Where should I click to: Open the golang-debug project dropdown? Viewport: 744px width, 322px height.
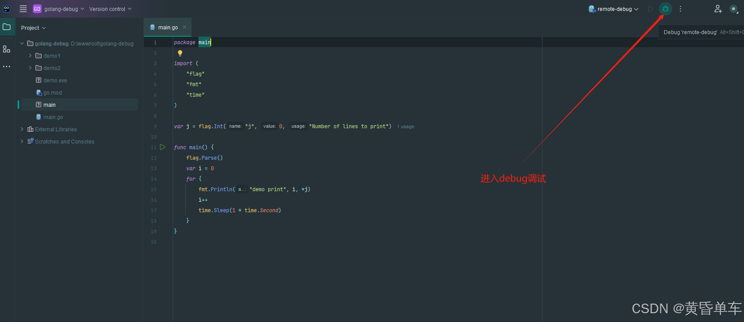[64, 9]
